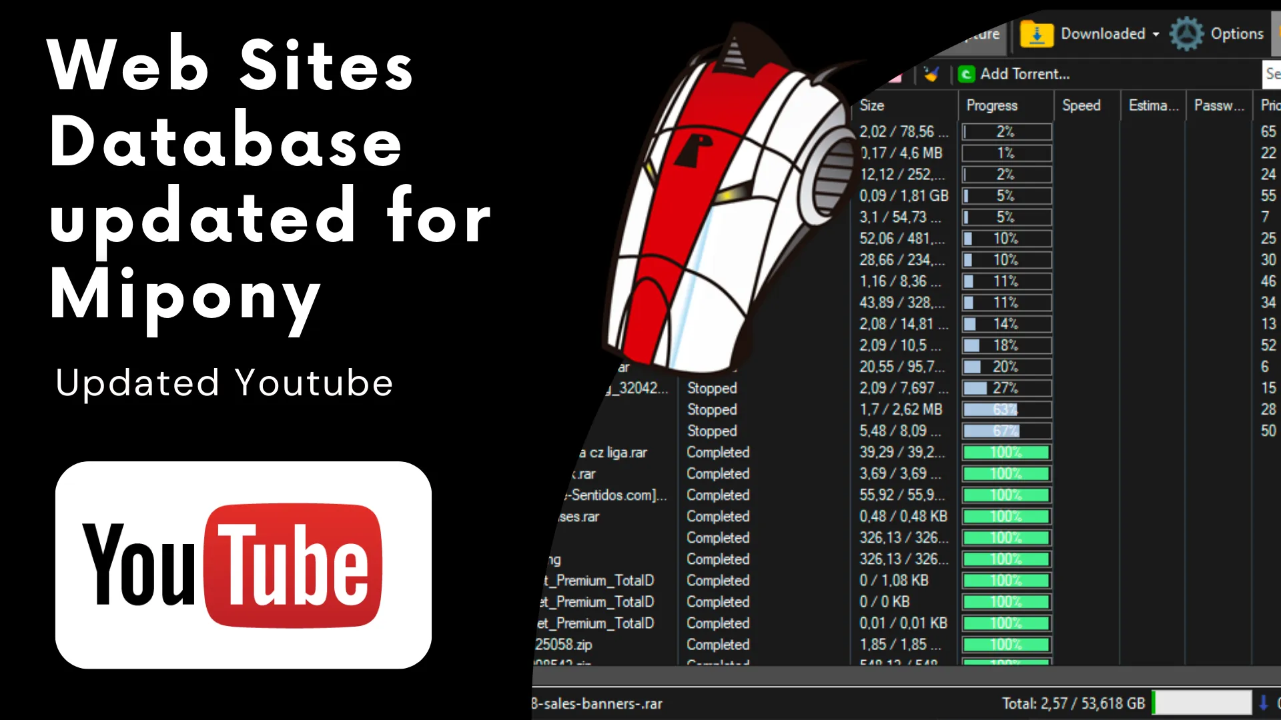Click the broom clean-list icon
This screenshot has width=1281, height=720.
click(931, 74)
